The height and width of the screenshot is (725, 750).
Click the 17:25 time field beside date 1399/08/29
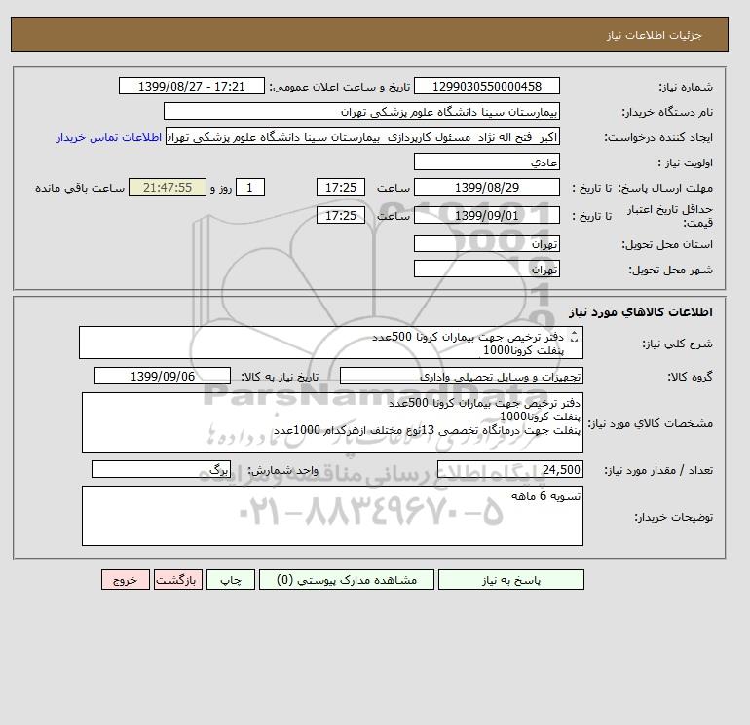click(x=341, y=188)
